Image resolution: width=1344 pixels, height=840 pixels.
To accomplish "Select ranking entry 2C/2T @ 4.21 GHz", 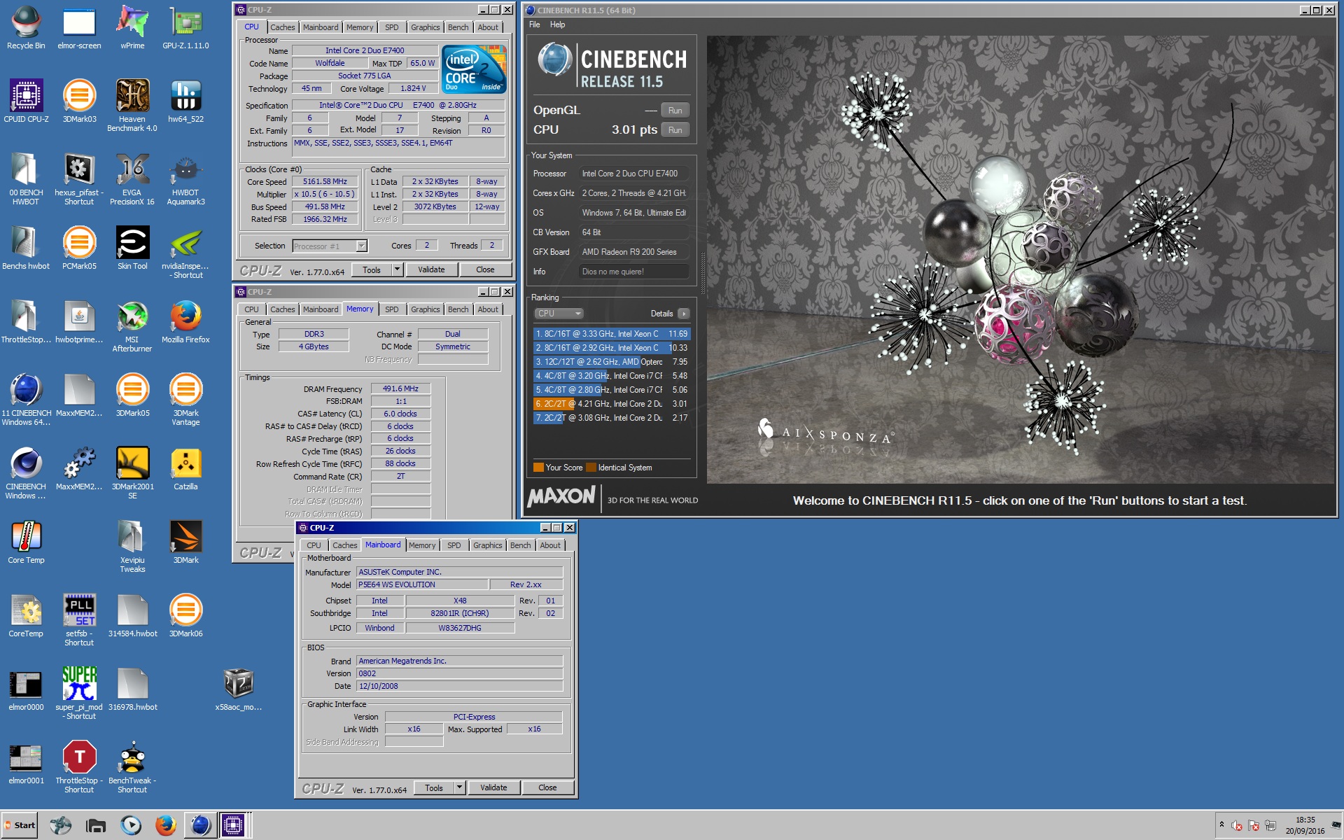I will 612,404.
